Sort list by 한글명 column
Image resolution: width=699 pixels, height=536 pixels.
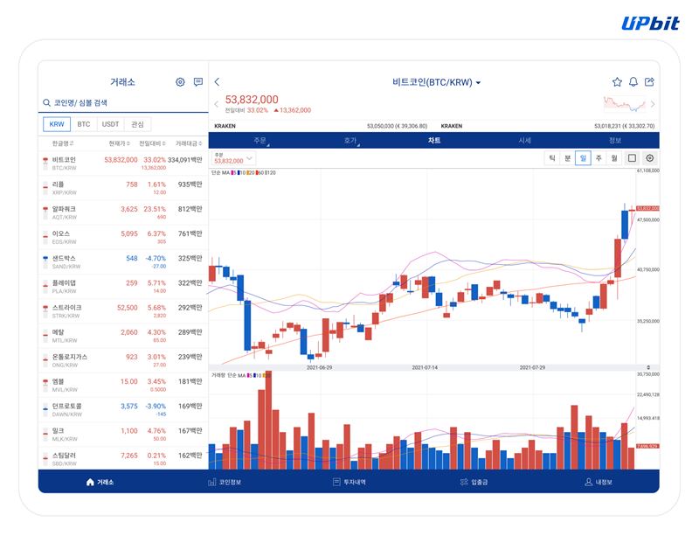pyautogui.click(x=63, y=143)
